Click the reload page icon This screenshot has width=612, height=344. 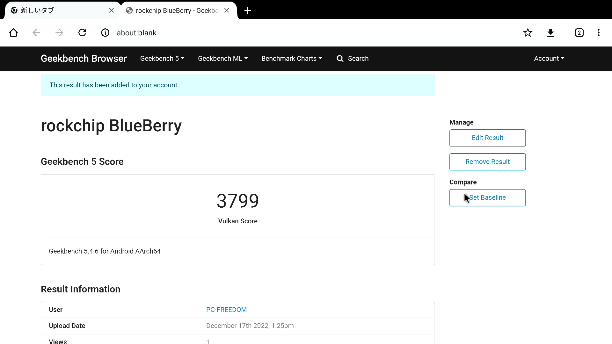point(82,33)
